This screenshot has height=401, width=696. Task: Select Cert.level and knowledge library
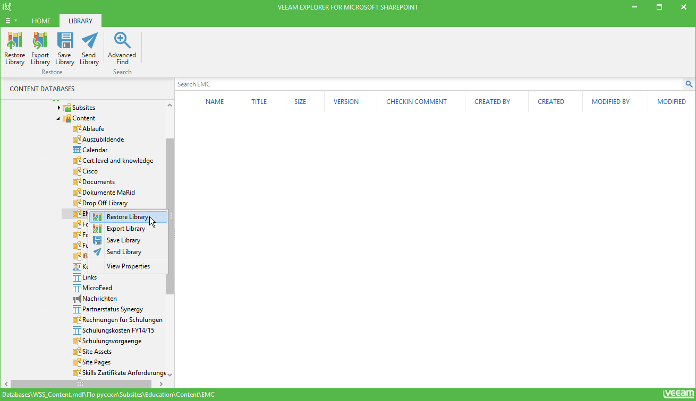[117, 161]
